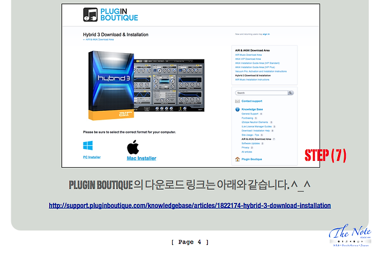
Task: Open the Plugin Boutique home link
Action: coord(252,159)
